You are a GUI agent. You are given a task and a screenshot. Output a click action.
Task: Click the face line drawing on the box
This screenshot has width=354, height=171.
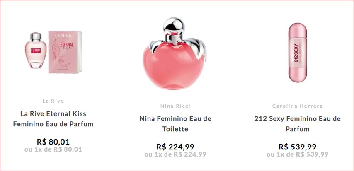click(60, 58)
